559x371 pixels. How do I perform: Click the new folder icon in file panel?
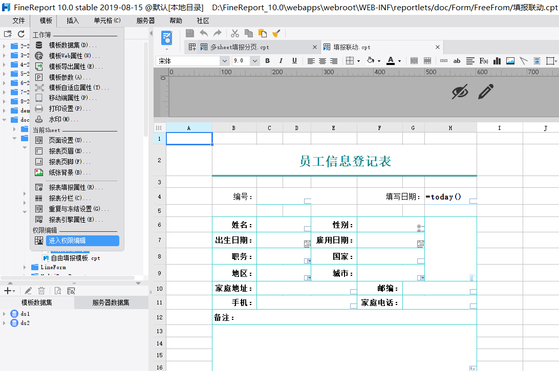(8, 34)
